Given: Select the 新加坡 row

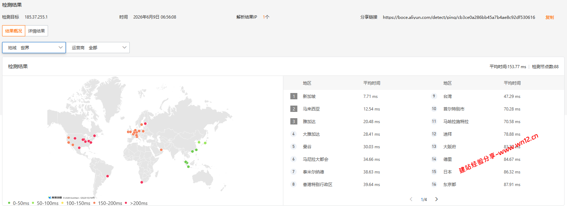Looking at the screenshot, I should click(x=353, y=96).
